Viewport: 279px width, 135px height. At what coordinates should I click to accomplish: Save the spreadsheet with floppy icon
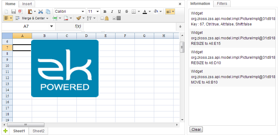click(14, 12)
